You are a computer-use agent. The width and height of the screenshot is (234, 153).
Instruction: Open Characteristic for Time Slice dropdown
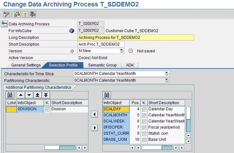pyautogui.click(x=167, y=74)
